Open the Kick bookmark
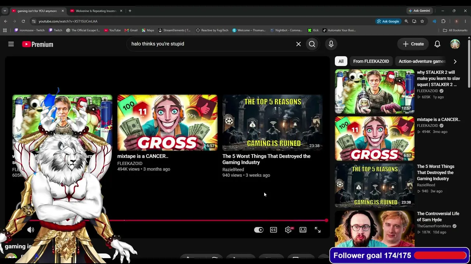471x264 pixels. (313, 30)
